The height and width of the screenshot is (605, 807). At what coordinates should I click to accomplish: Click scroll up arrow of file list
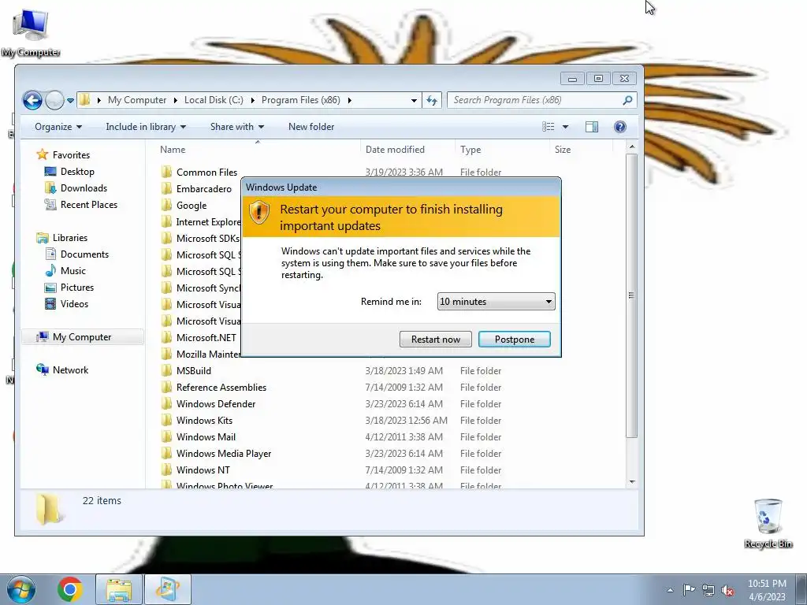point(631,147)
